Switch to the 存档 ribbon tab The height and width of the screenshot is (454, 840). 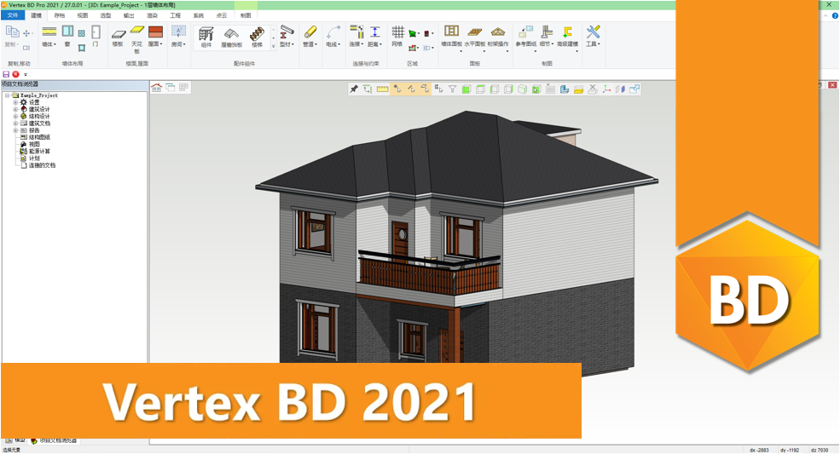coord(59,15)
